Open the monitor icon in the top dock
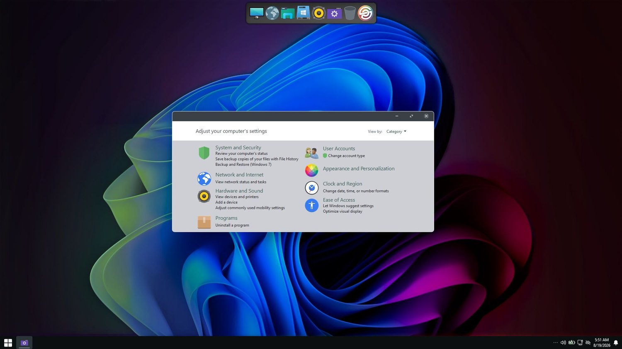 (x=257, y=13)
